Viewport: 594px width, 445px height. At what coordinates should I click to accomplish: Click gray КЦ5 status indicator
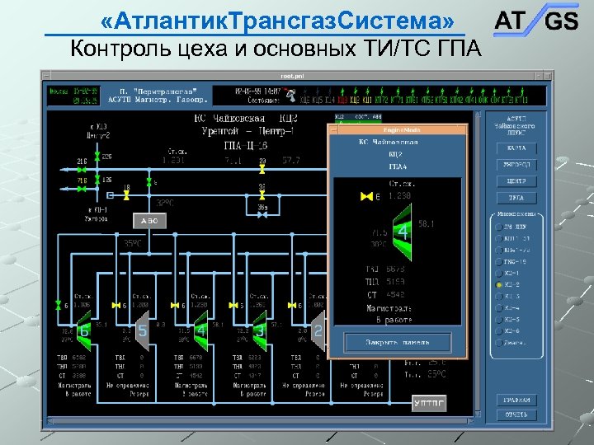coord(318,96)
